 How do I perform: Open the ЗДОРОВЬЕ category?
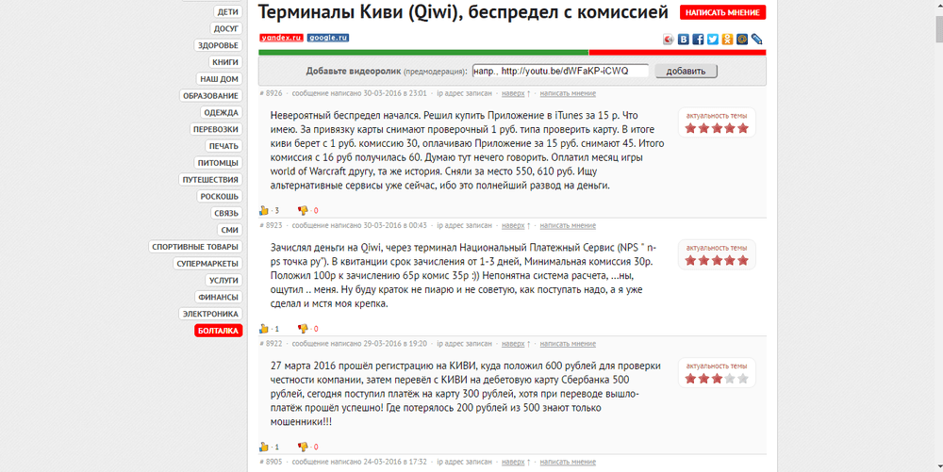(219, 45)
